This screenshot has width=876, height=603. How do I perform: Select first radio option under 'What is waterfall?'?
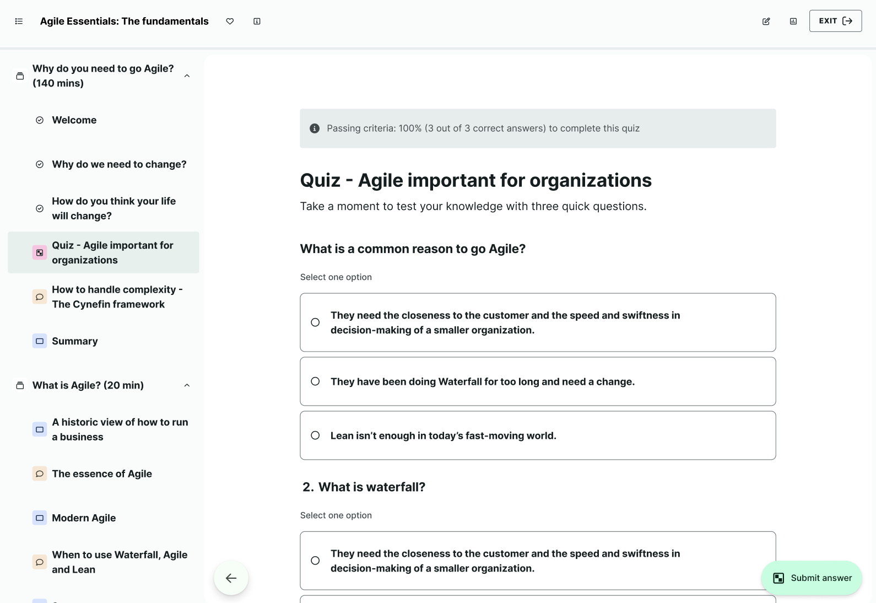(x=315, y=561)
